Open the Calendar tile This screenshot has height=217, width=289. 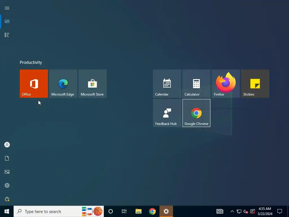[x=167, y=84]
